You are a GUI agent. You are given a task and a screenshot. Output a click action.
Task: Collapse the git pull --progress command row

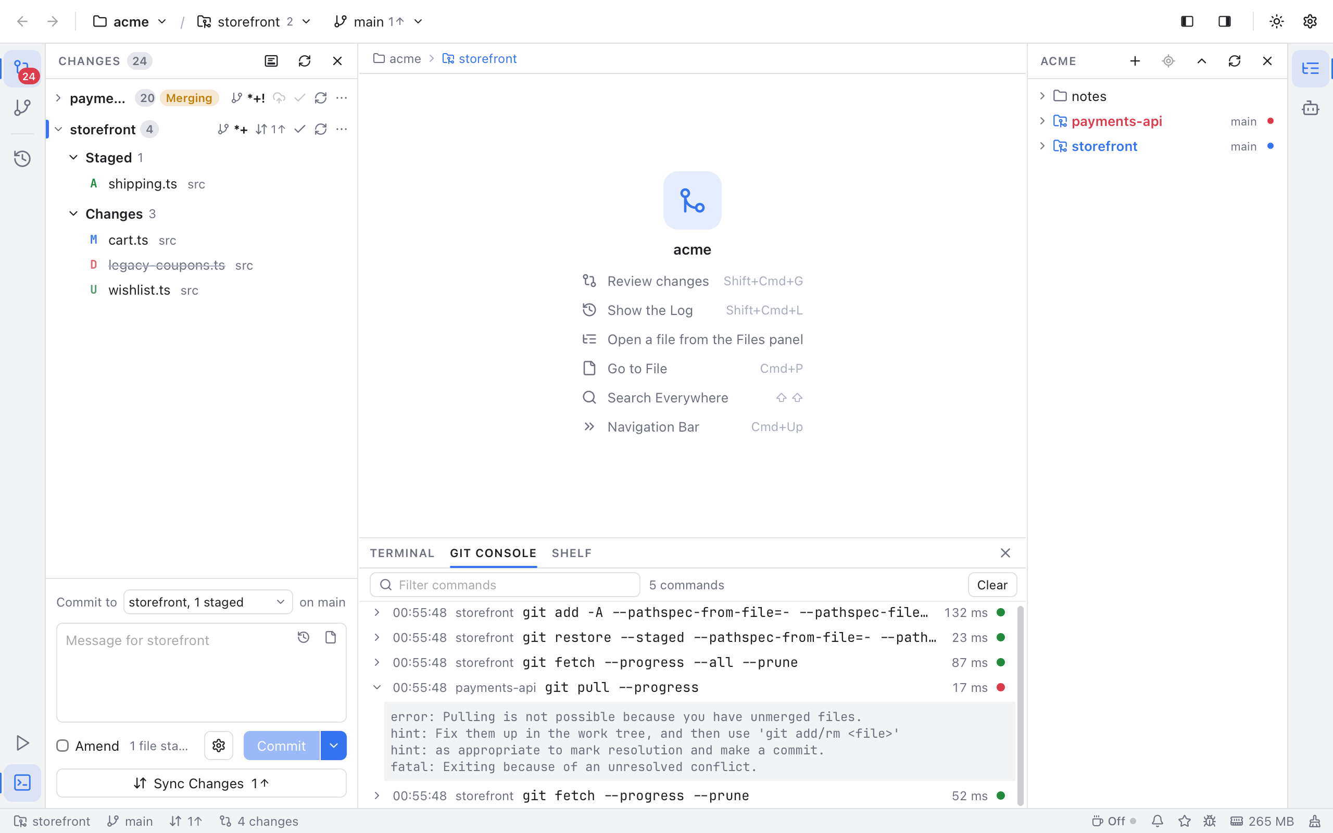[377, 688]
